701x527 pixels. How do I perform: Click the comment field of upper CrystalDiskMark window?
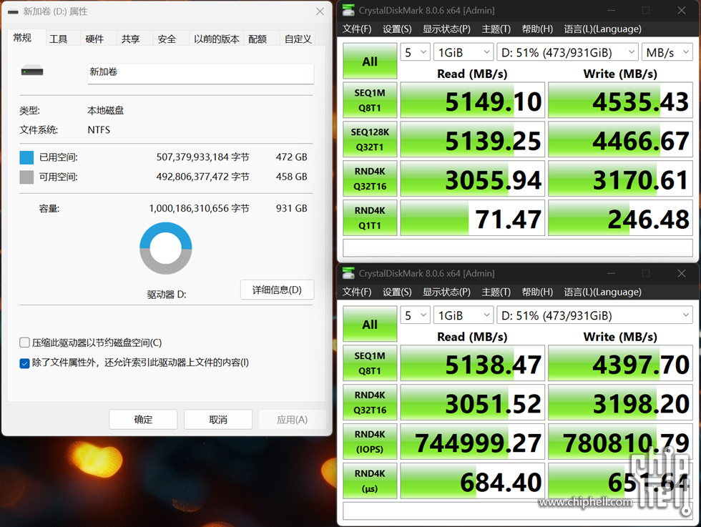coord(518,247)
